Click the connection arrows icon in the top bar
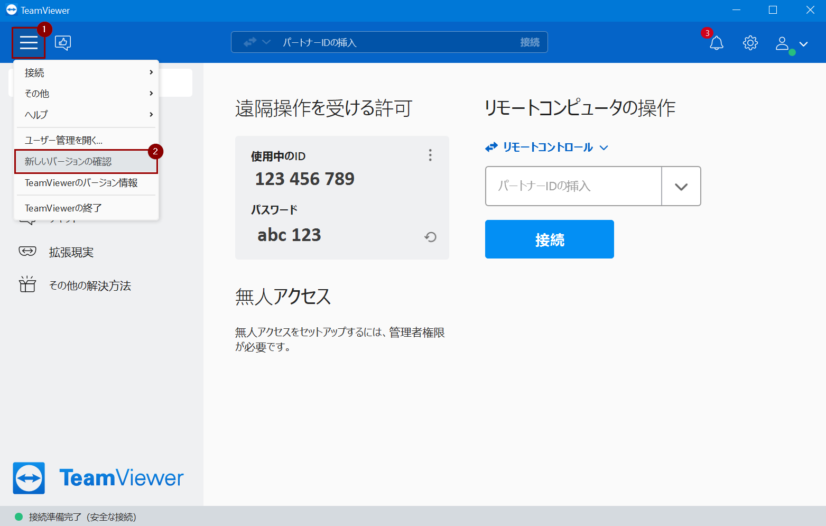The width and height of the screenshot is (826, 526). tap(250, 42)
